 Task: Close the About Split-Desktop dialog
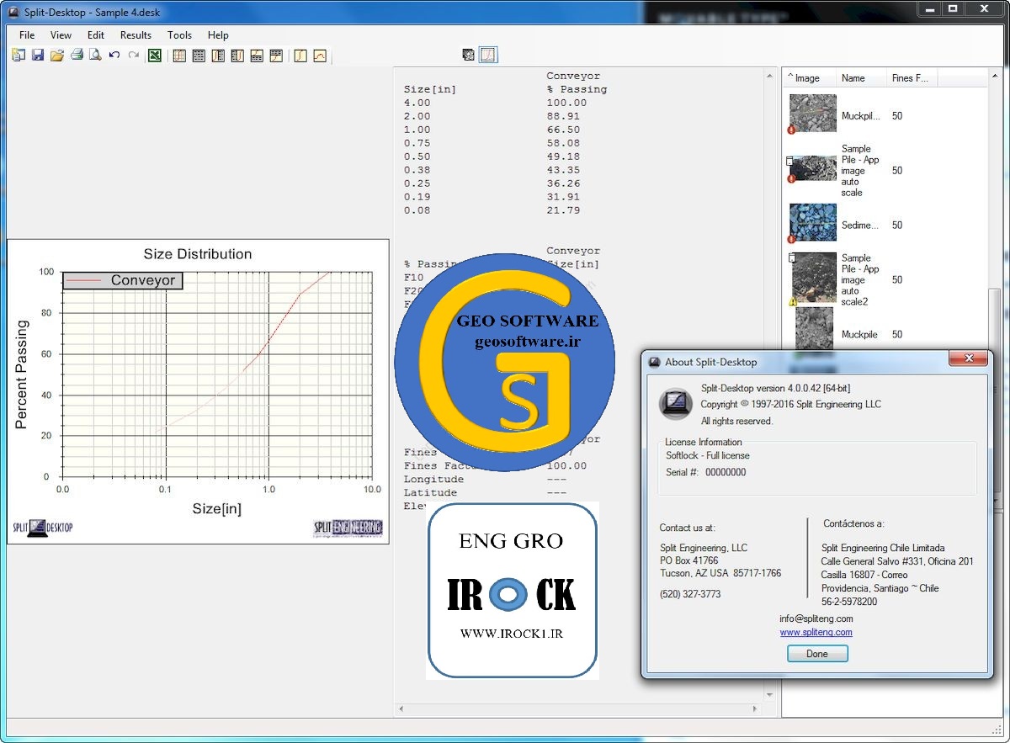968,359
